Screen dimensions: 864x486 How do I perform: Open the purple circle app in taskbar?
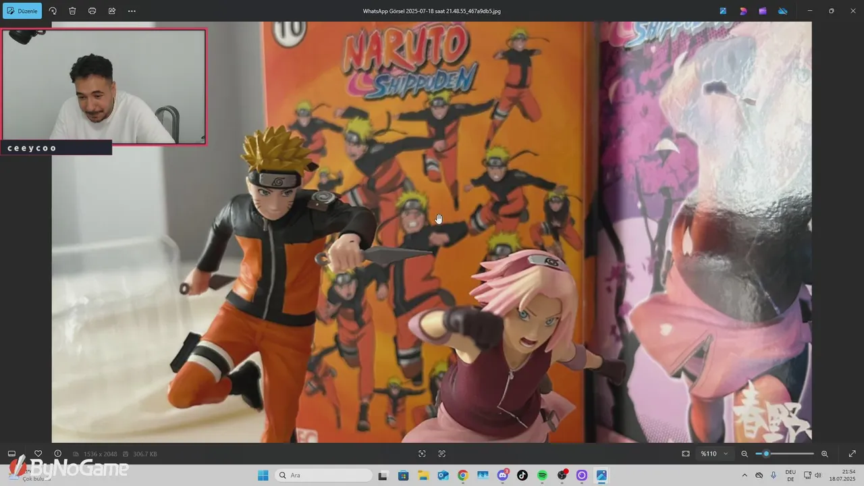(x=582, y=475)
